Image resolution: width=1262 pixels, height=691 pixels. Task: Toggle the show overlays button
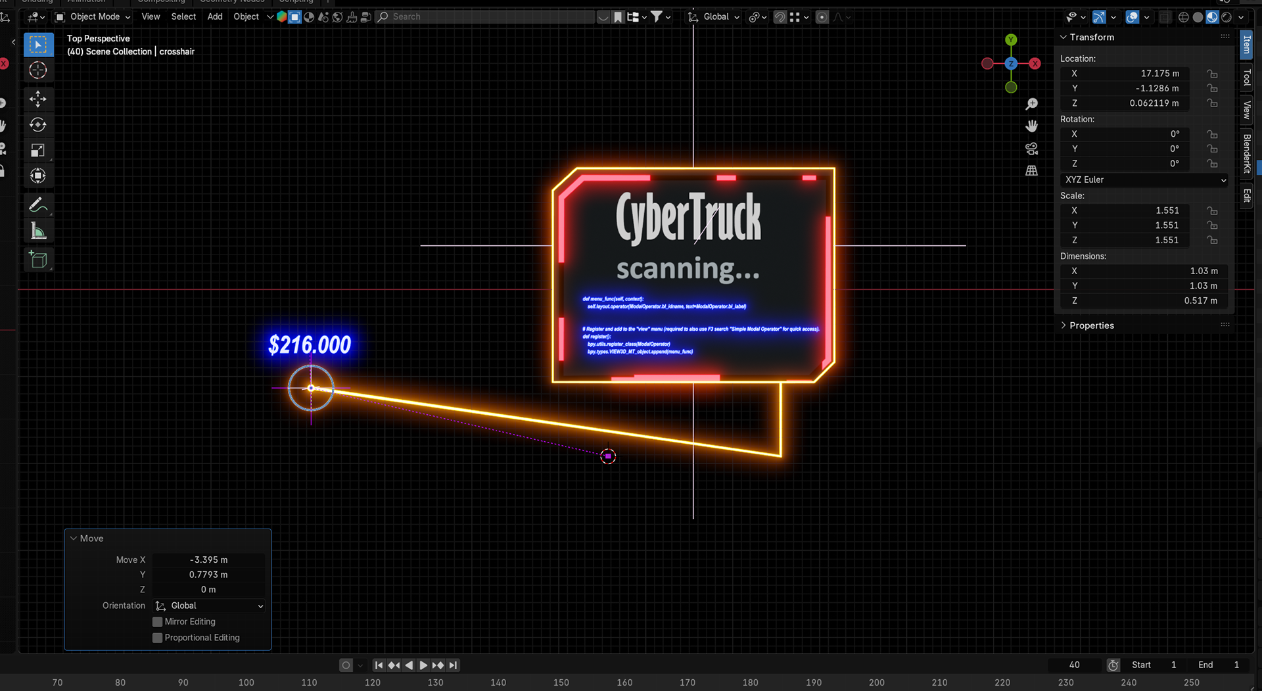[x=1132, y=17]
